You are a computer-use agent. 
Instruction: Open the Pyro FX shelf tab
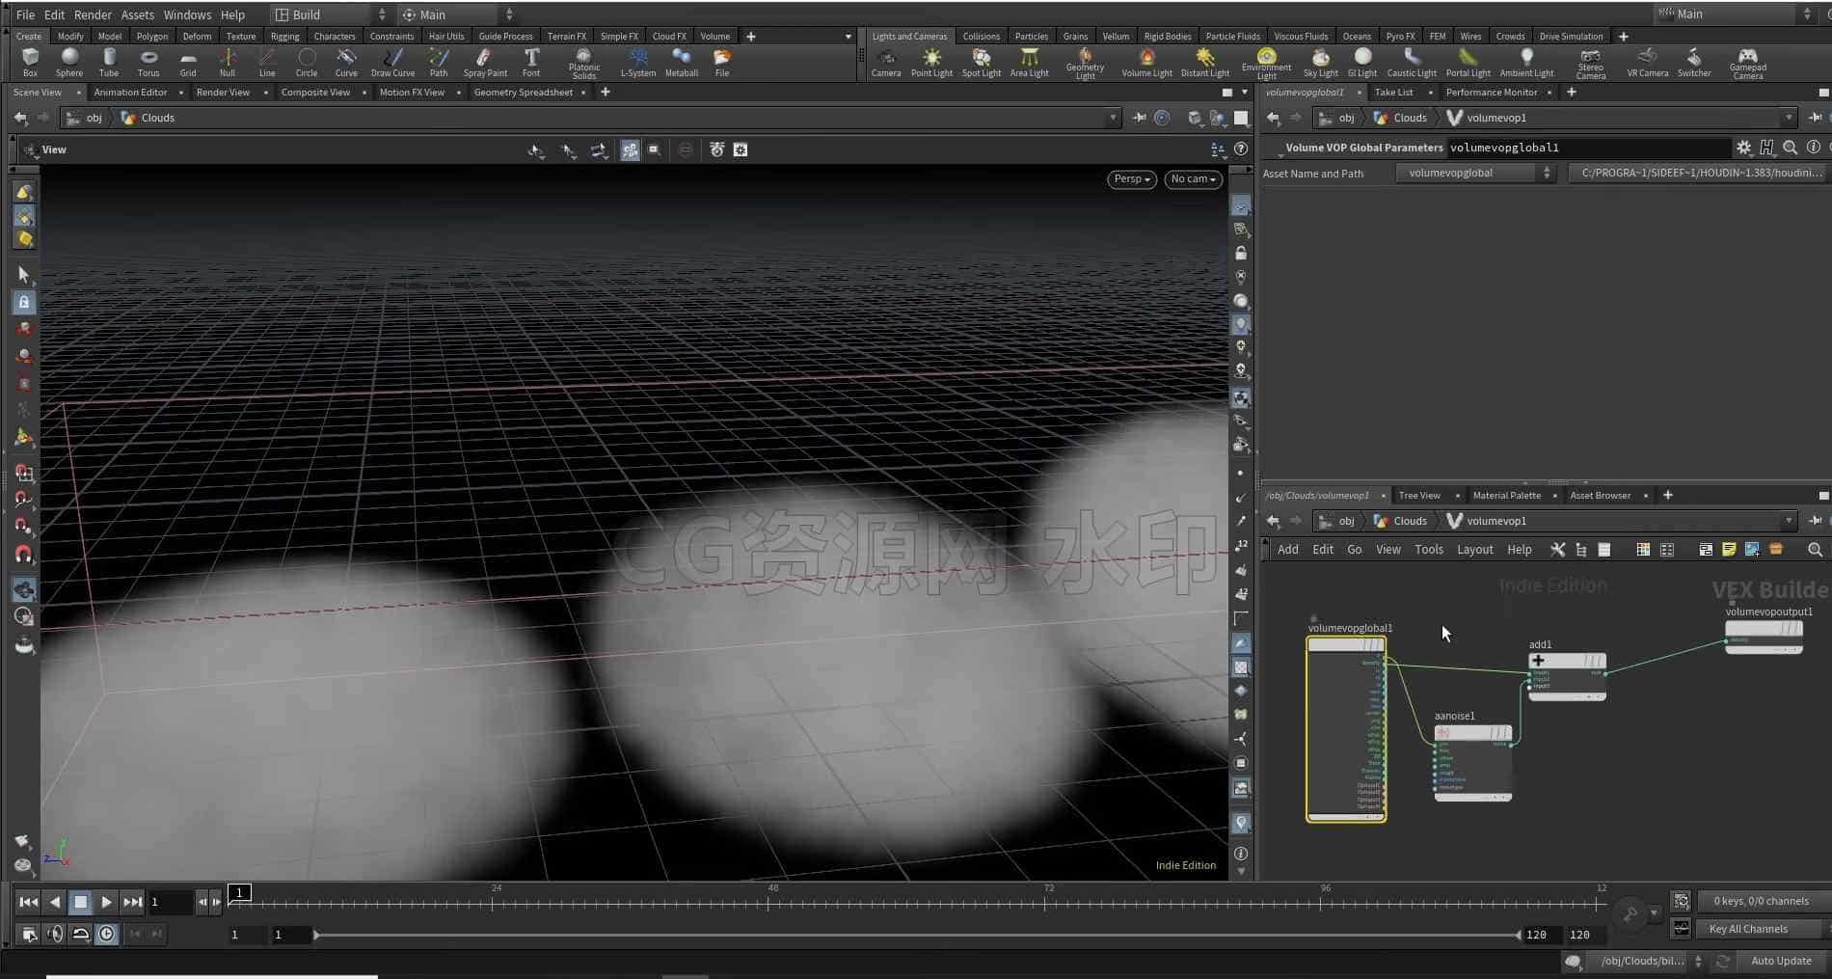click(1400, 37)
